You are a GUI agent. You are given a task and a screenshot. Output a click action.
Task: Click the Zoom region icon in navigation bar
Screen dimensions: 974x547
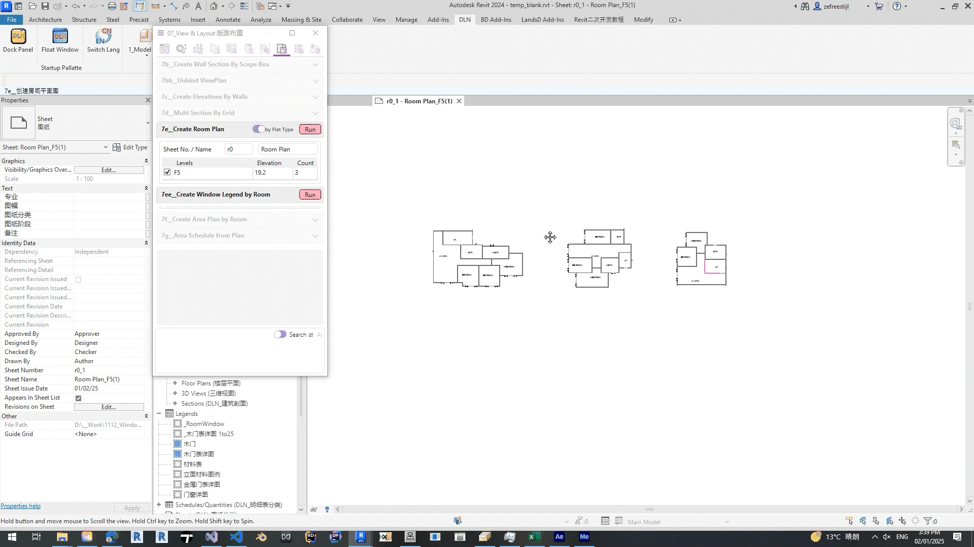click(955, 145)
